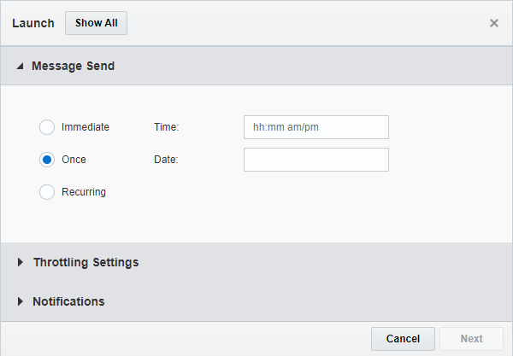Screen dimensions: 513x356
Task: Select the Recurring radio button
Action: coord(47,192)
